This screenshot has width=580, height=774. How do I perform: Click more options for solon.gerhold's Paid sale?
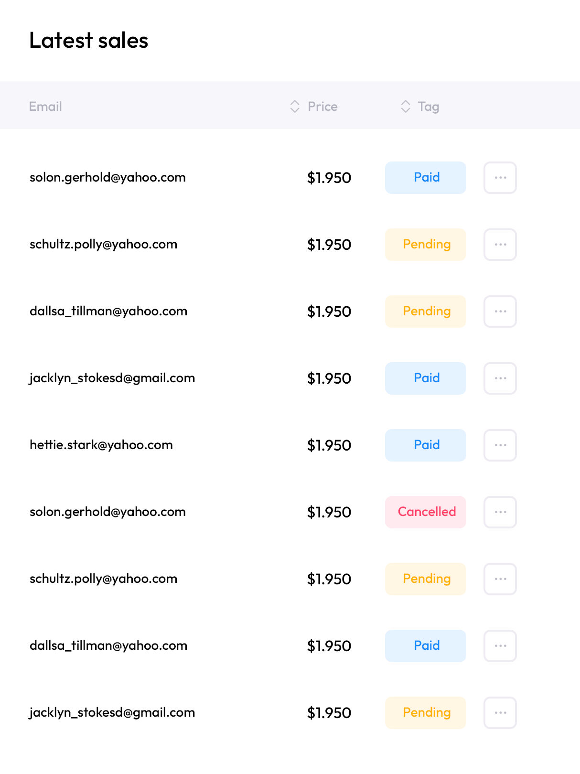coord(500,177)
